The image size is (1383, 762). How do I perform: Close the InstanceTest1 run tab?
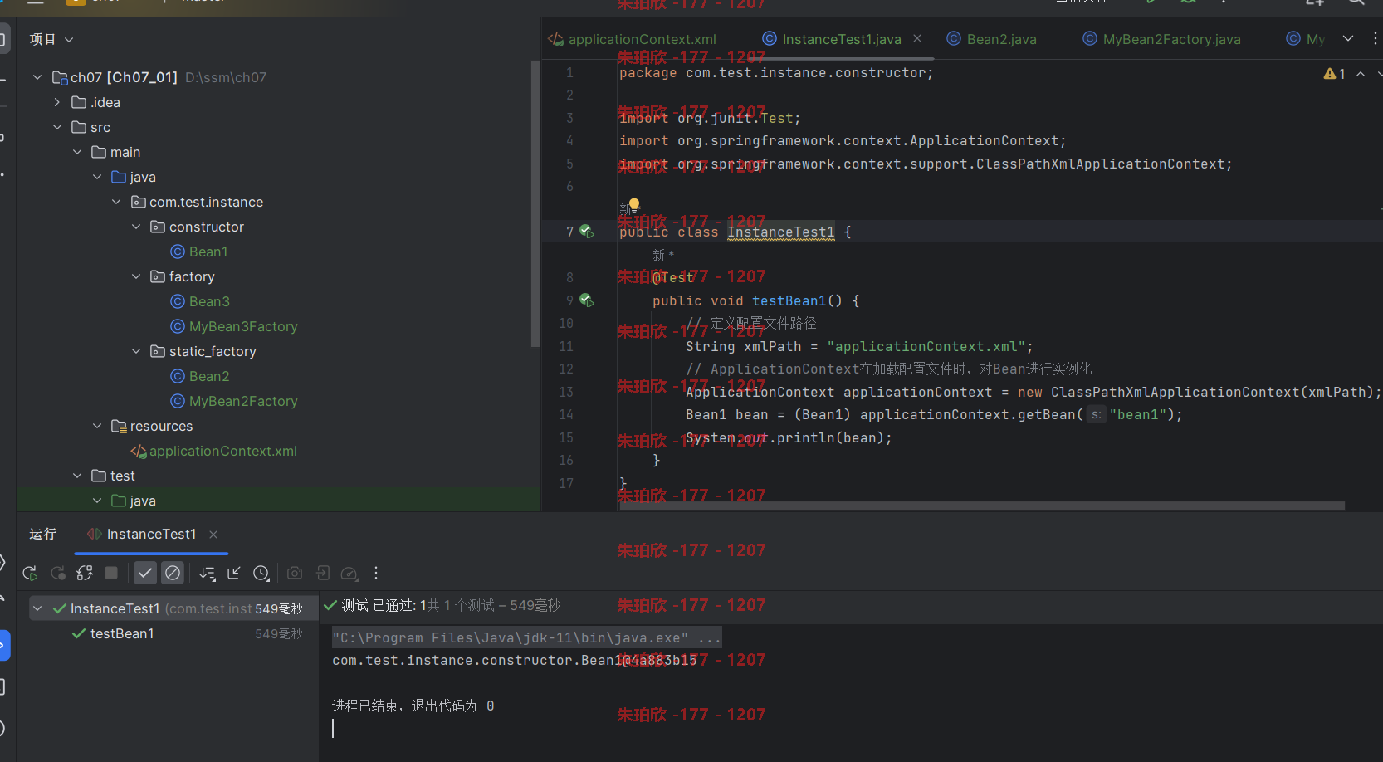[213, 535]
